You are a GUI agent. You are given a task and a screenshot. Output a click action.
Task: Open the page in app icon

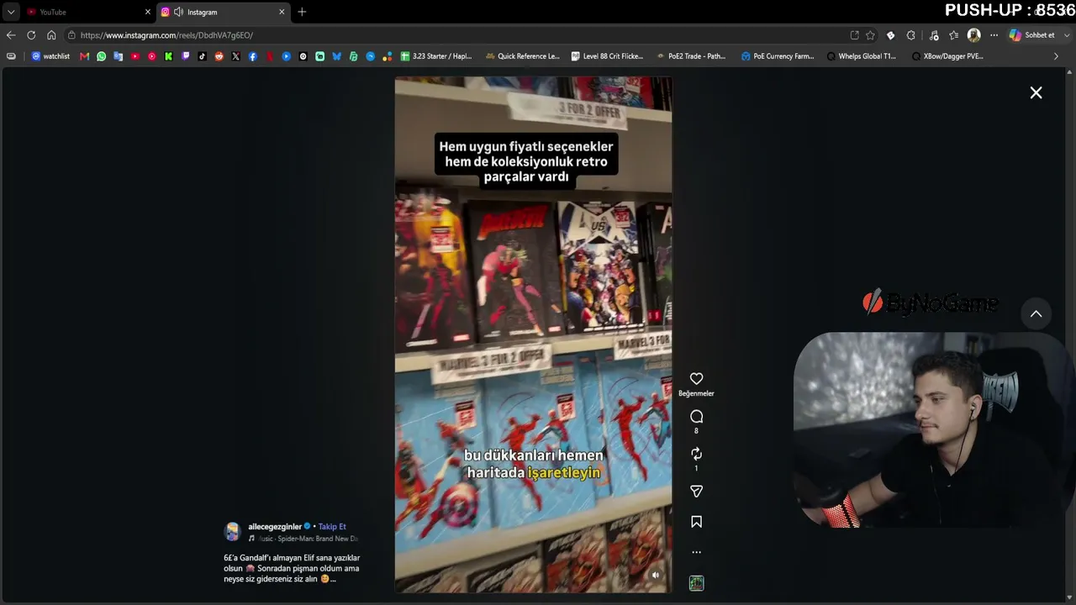point(855,35)
